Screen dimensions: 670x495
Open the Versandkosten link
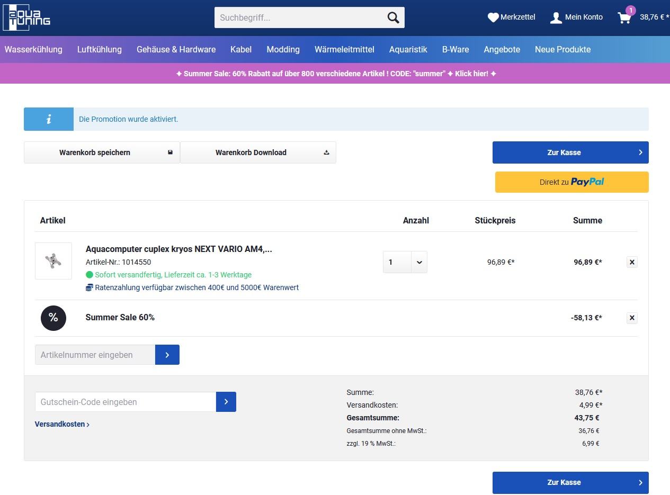pos(62,424)
